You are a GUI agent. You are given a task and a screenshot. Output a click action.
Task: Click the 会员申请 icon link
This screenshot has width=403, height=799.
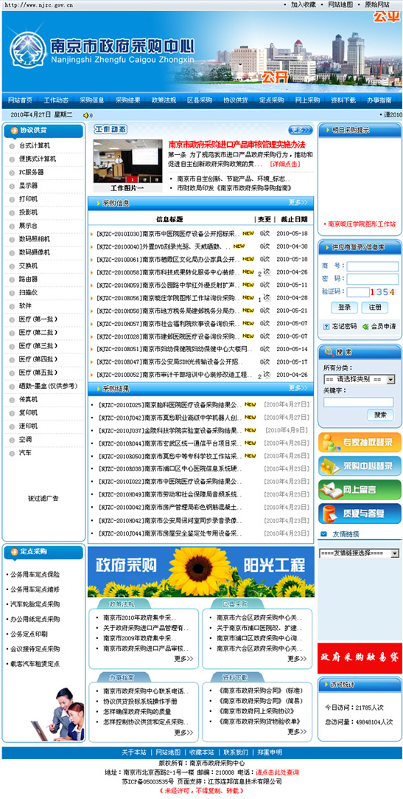click(x=379, y=326)
